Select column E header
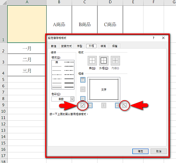This screenshot has width=176, height=163. pos(133,2)
